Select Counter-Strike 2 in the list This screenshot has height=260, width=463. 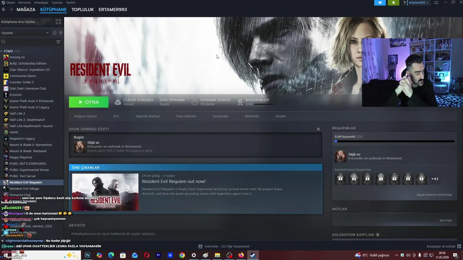[21, 82]
